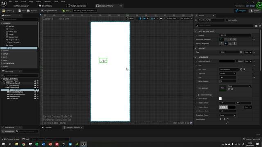Open the Widget Reflector tool
Viewport: 262px width, 147px height.
pyautogui.click(x=49, y=11)
